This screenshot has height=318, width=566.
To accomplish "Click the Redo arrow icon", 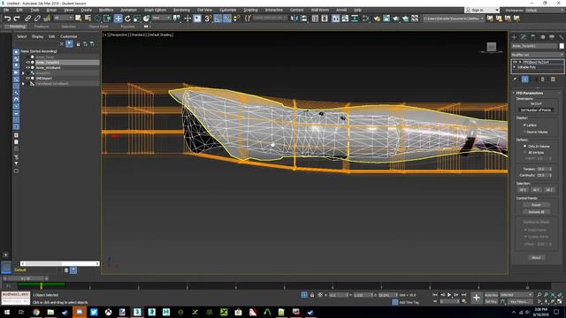I will (17, 19).
